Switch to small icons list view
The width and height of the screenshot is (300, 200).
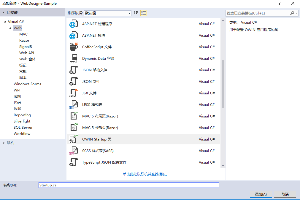pos(144,13)
